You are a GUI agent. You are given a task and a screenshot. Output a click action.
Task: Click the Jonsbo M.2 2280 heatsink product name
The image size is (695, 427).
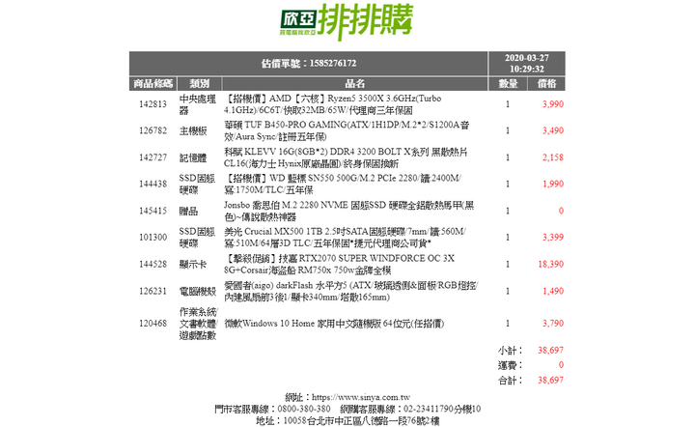point(348,211)
